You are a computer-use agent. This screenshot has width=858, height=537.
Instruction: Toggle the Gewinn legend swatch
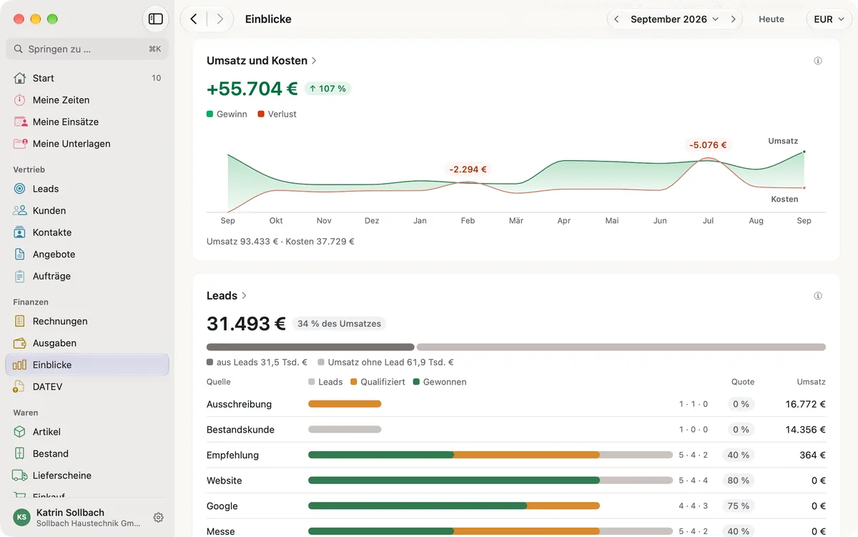click(x=210, y=114)
